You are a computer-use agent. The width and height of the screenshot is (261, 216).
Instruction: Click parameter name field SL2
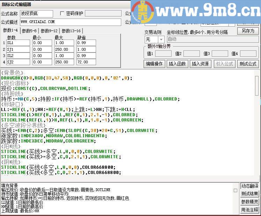tap(18, 56)
